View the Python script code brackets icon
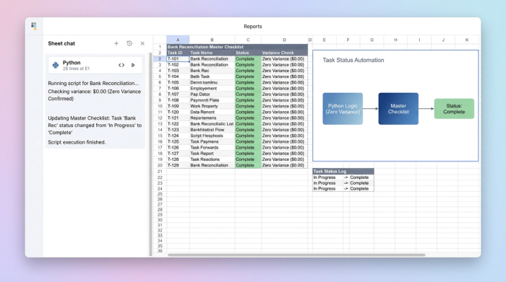 click(x=121, y=65)
